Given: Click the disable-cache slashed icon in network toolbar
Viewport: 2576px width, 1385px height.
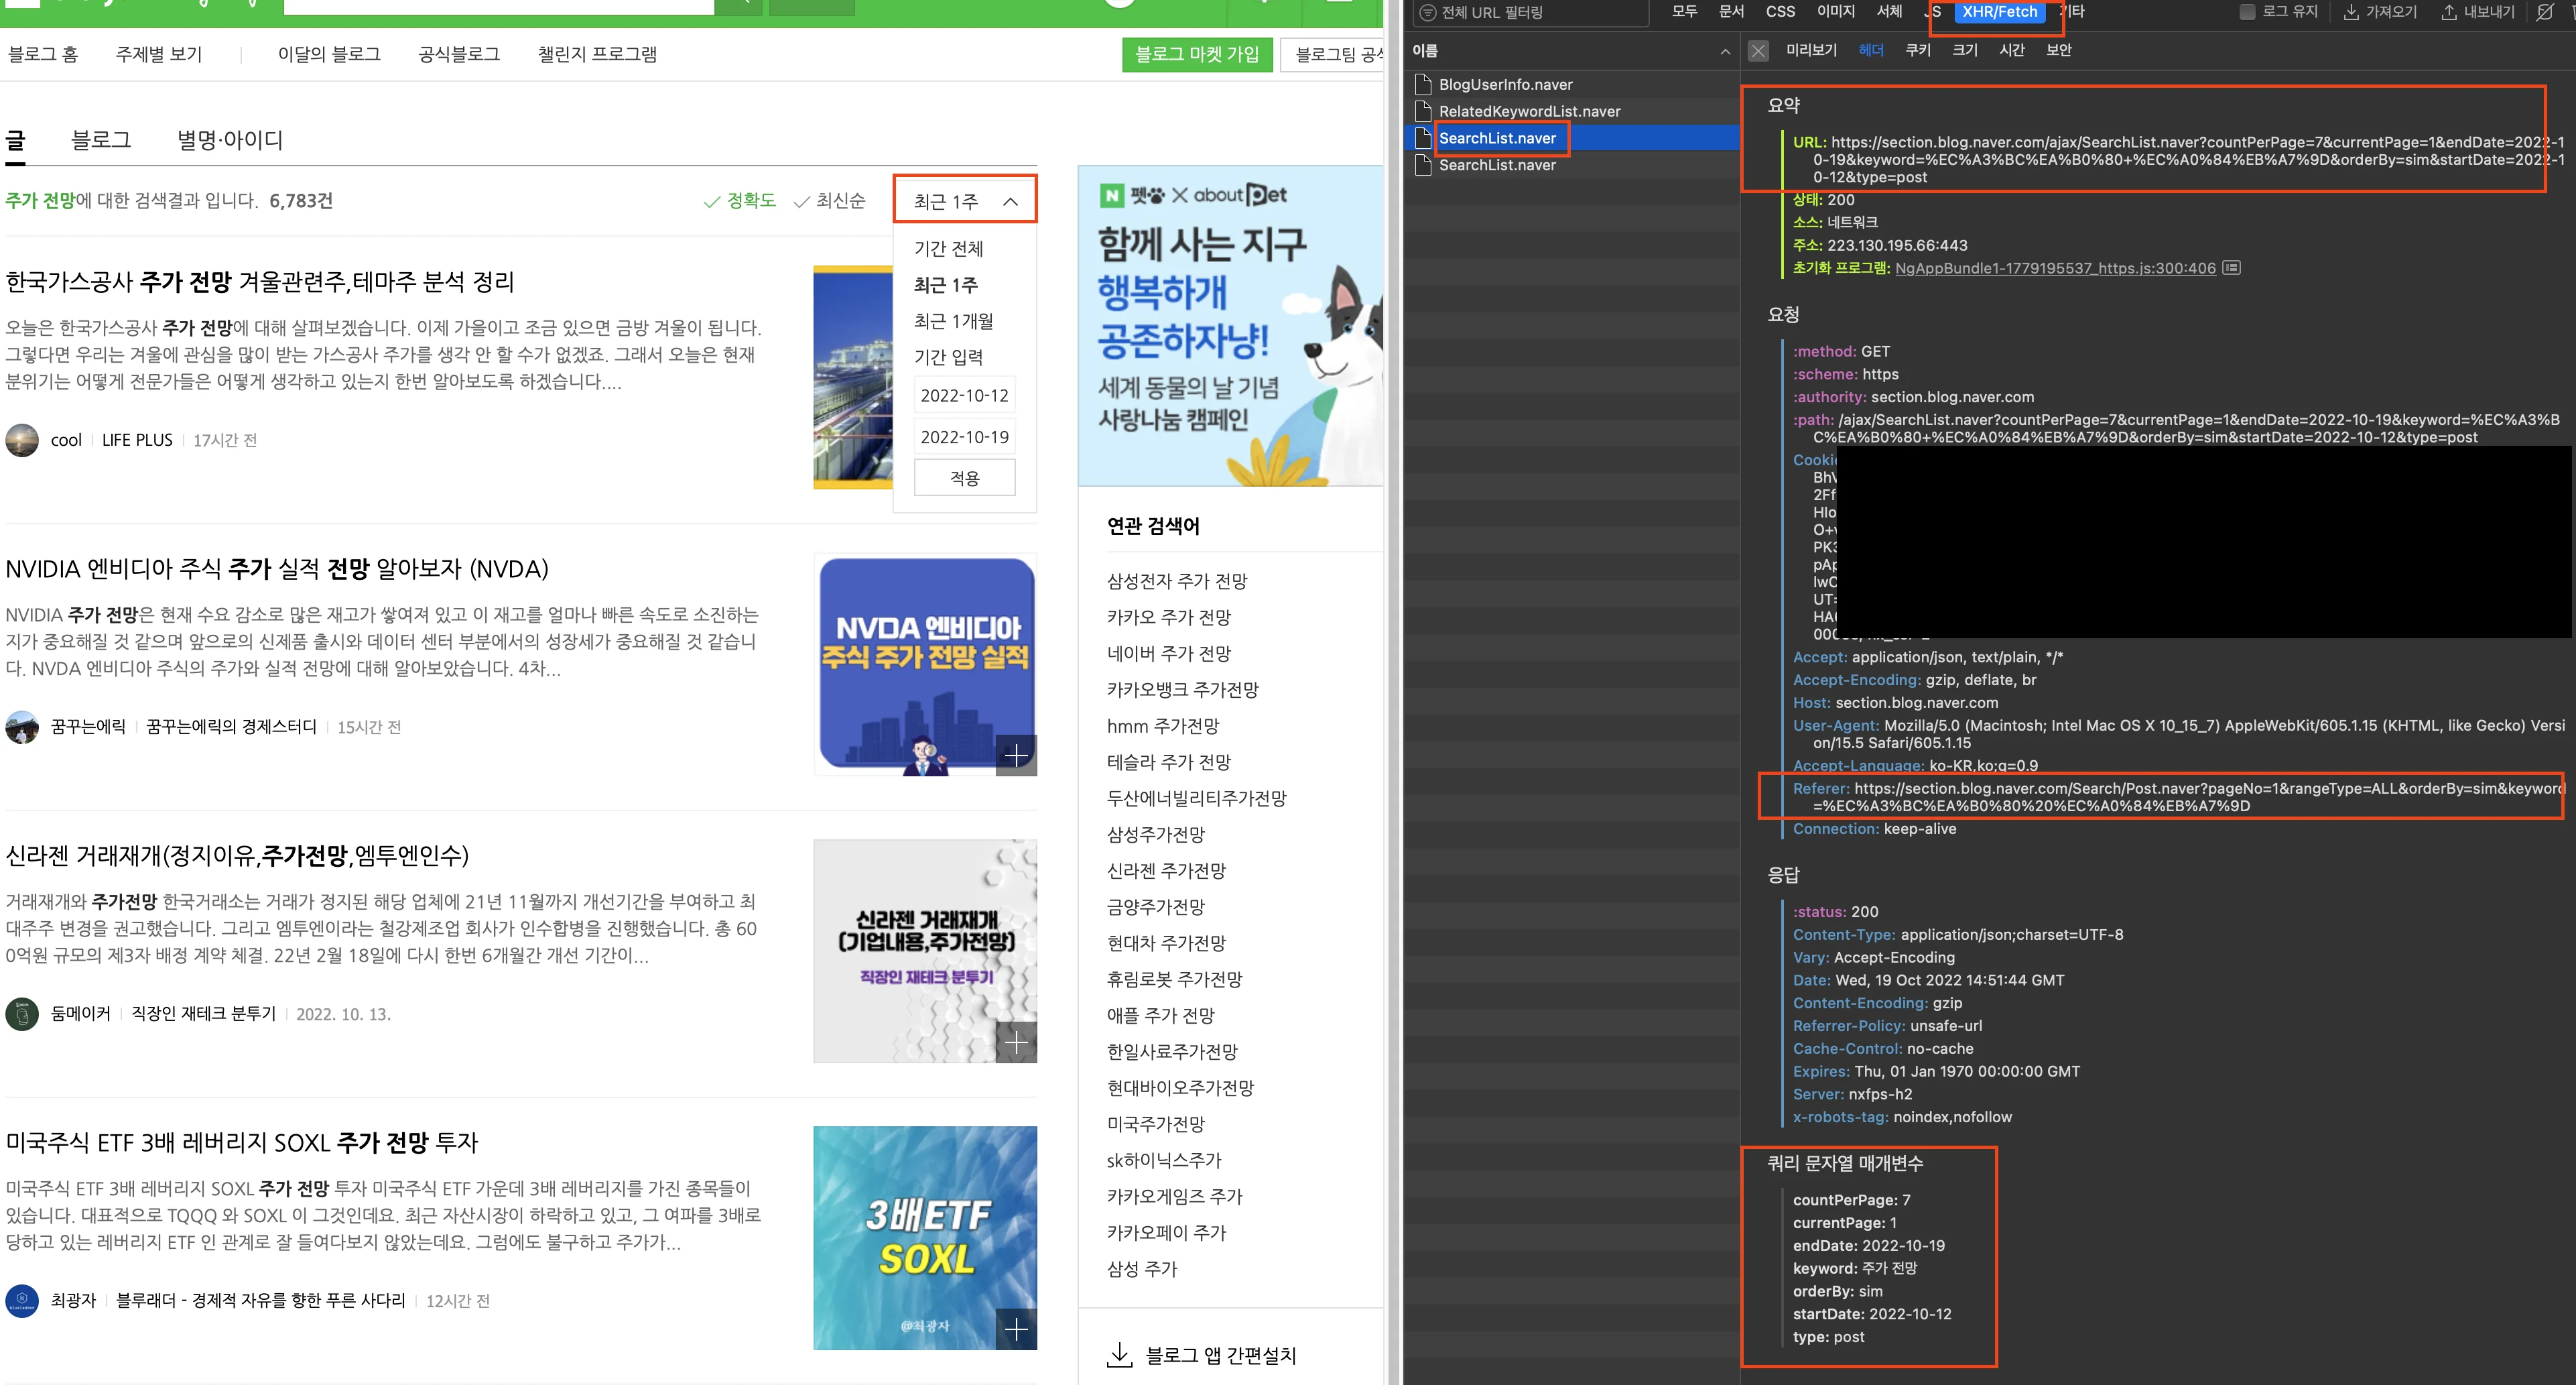Looking at the screenshot, I should pos(2545,12).
